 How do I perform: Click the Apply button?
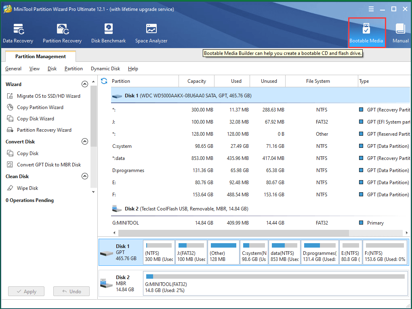(x=26, y=291)
